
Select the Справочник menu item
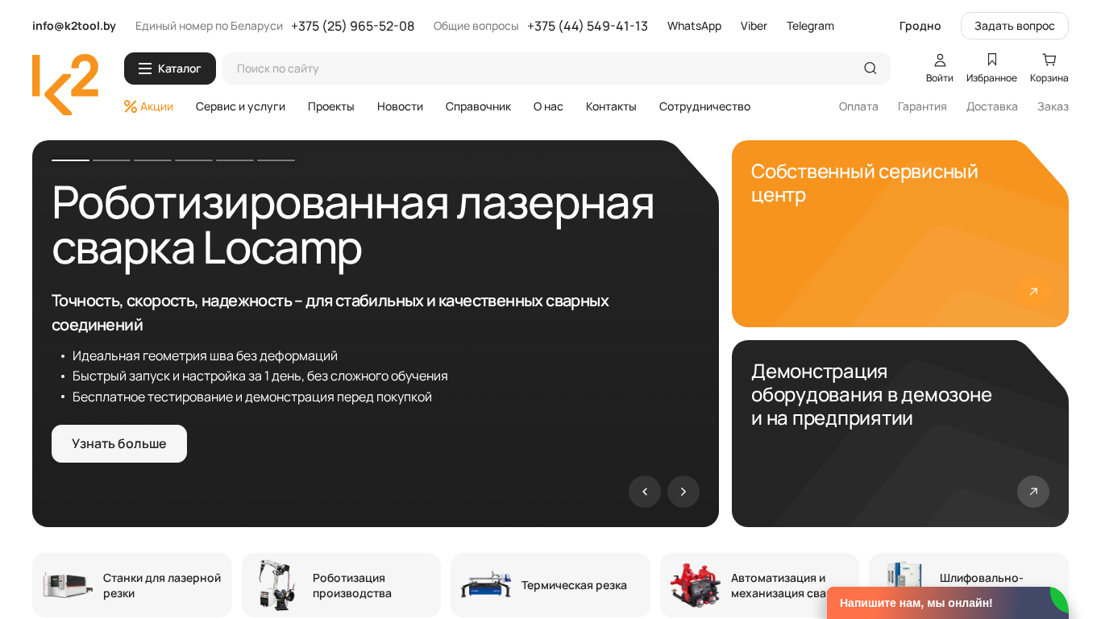pos(478,106)
